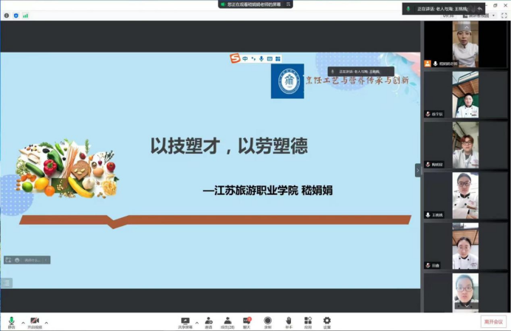Click mic icon on fourth participant label

point(428,215)
